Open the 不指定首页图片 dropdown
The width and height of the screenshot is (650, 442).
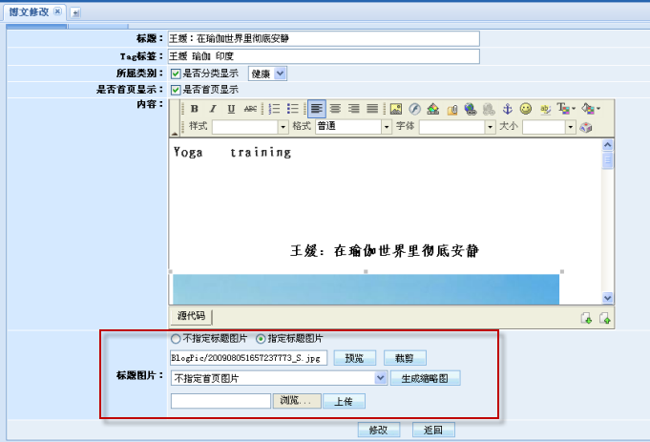coord(381,378)
